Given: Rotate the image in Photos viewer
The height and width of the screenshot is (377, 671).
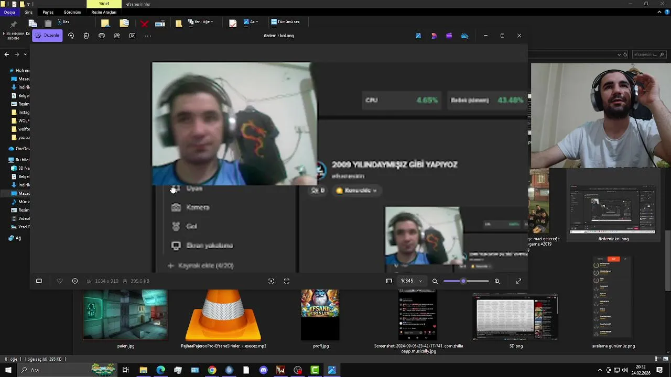Looking at the screenshot, I should point(71,36).
